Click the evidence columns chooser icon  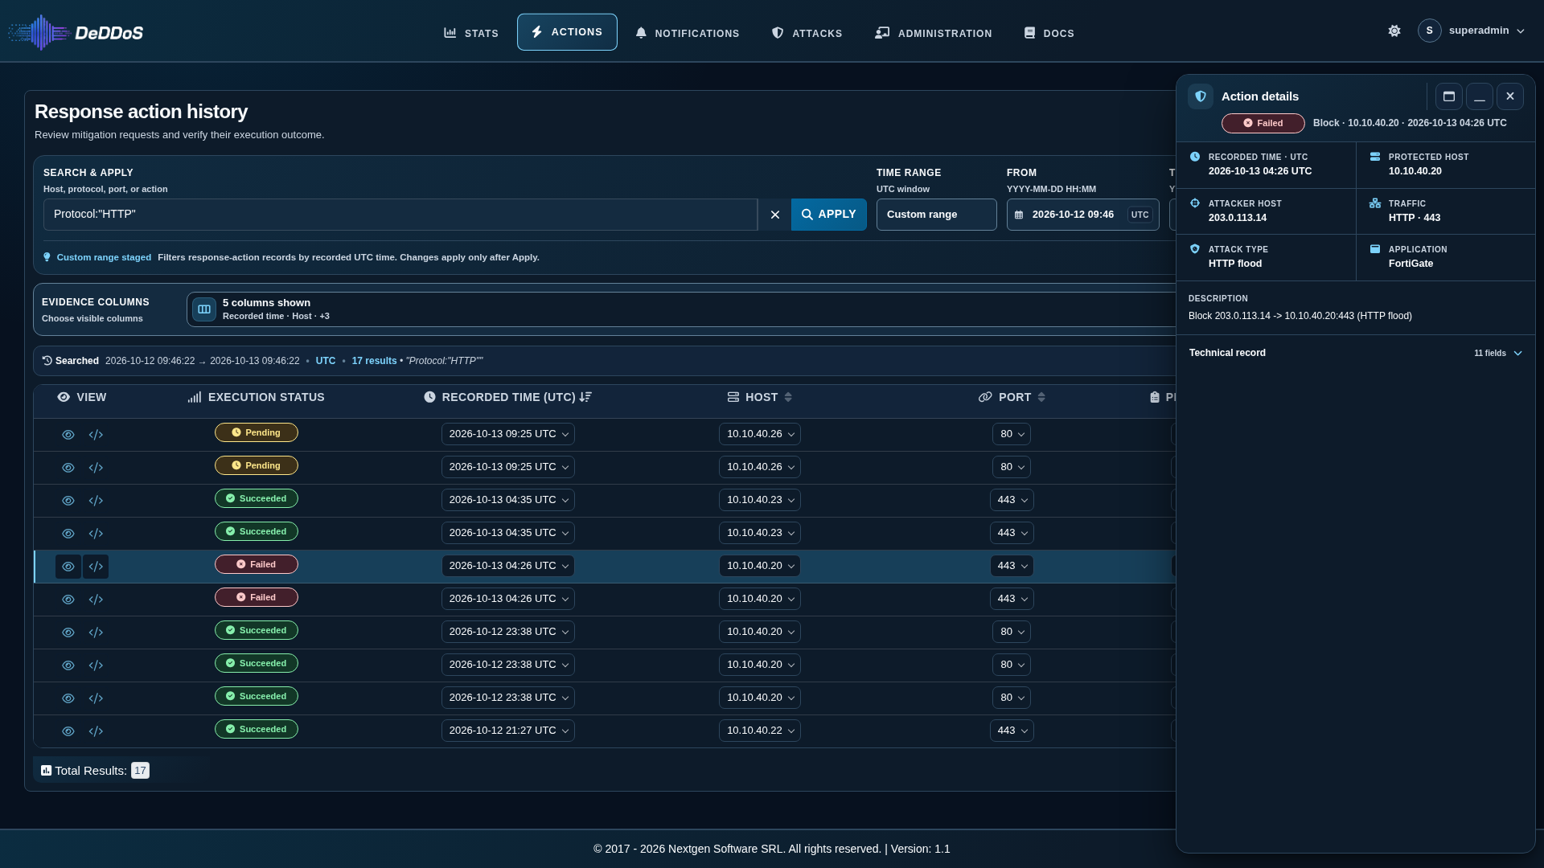pyautogui.click(x=204, y=309)
